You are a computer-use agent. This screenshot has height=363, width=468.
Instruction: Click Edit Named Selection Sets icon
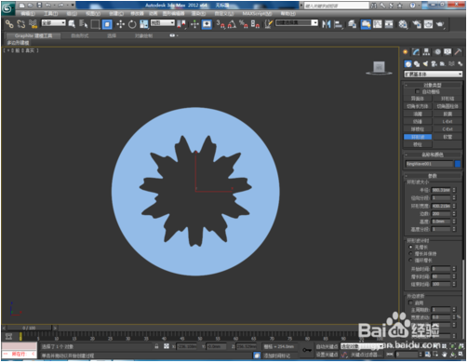[268, 24]
